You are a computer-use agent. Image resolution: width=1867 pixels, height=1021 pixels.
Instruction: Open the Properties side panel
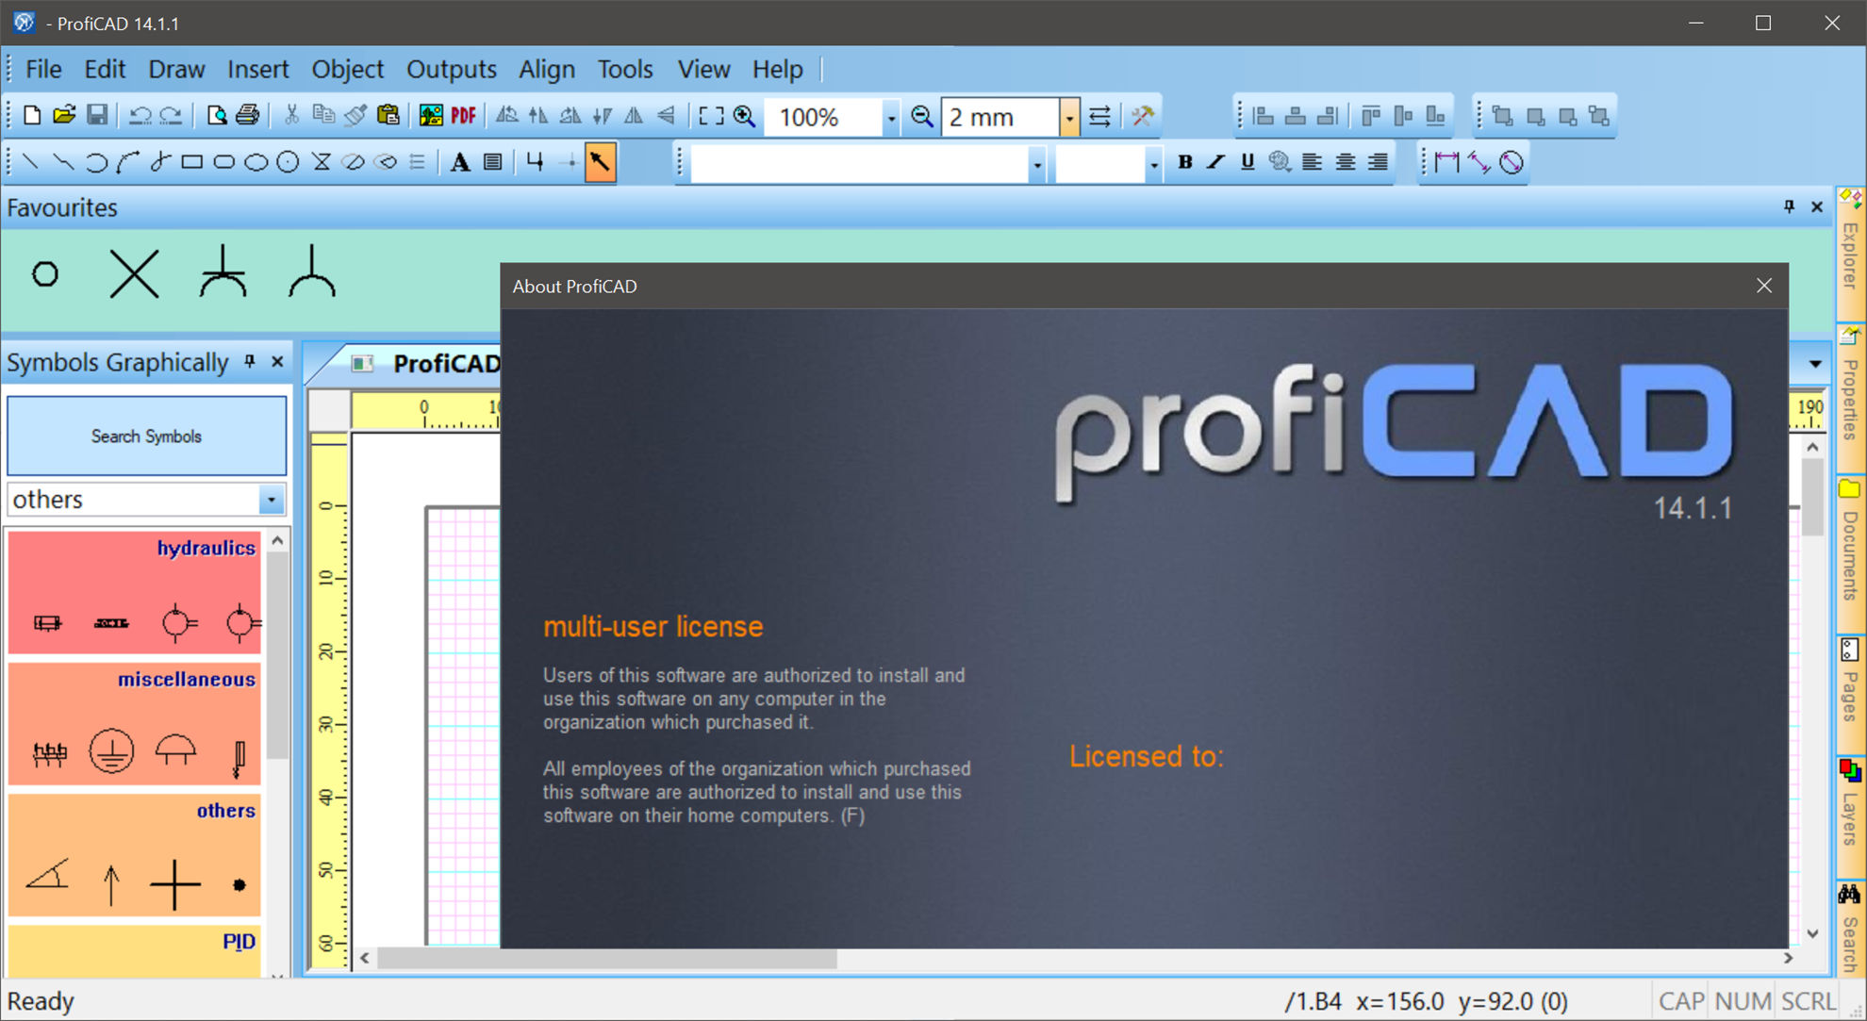click(1851, 398)
